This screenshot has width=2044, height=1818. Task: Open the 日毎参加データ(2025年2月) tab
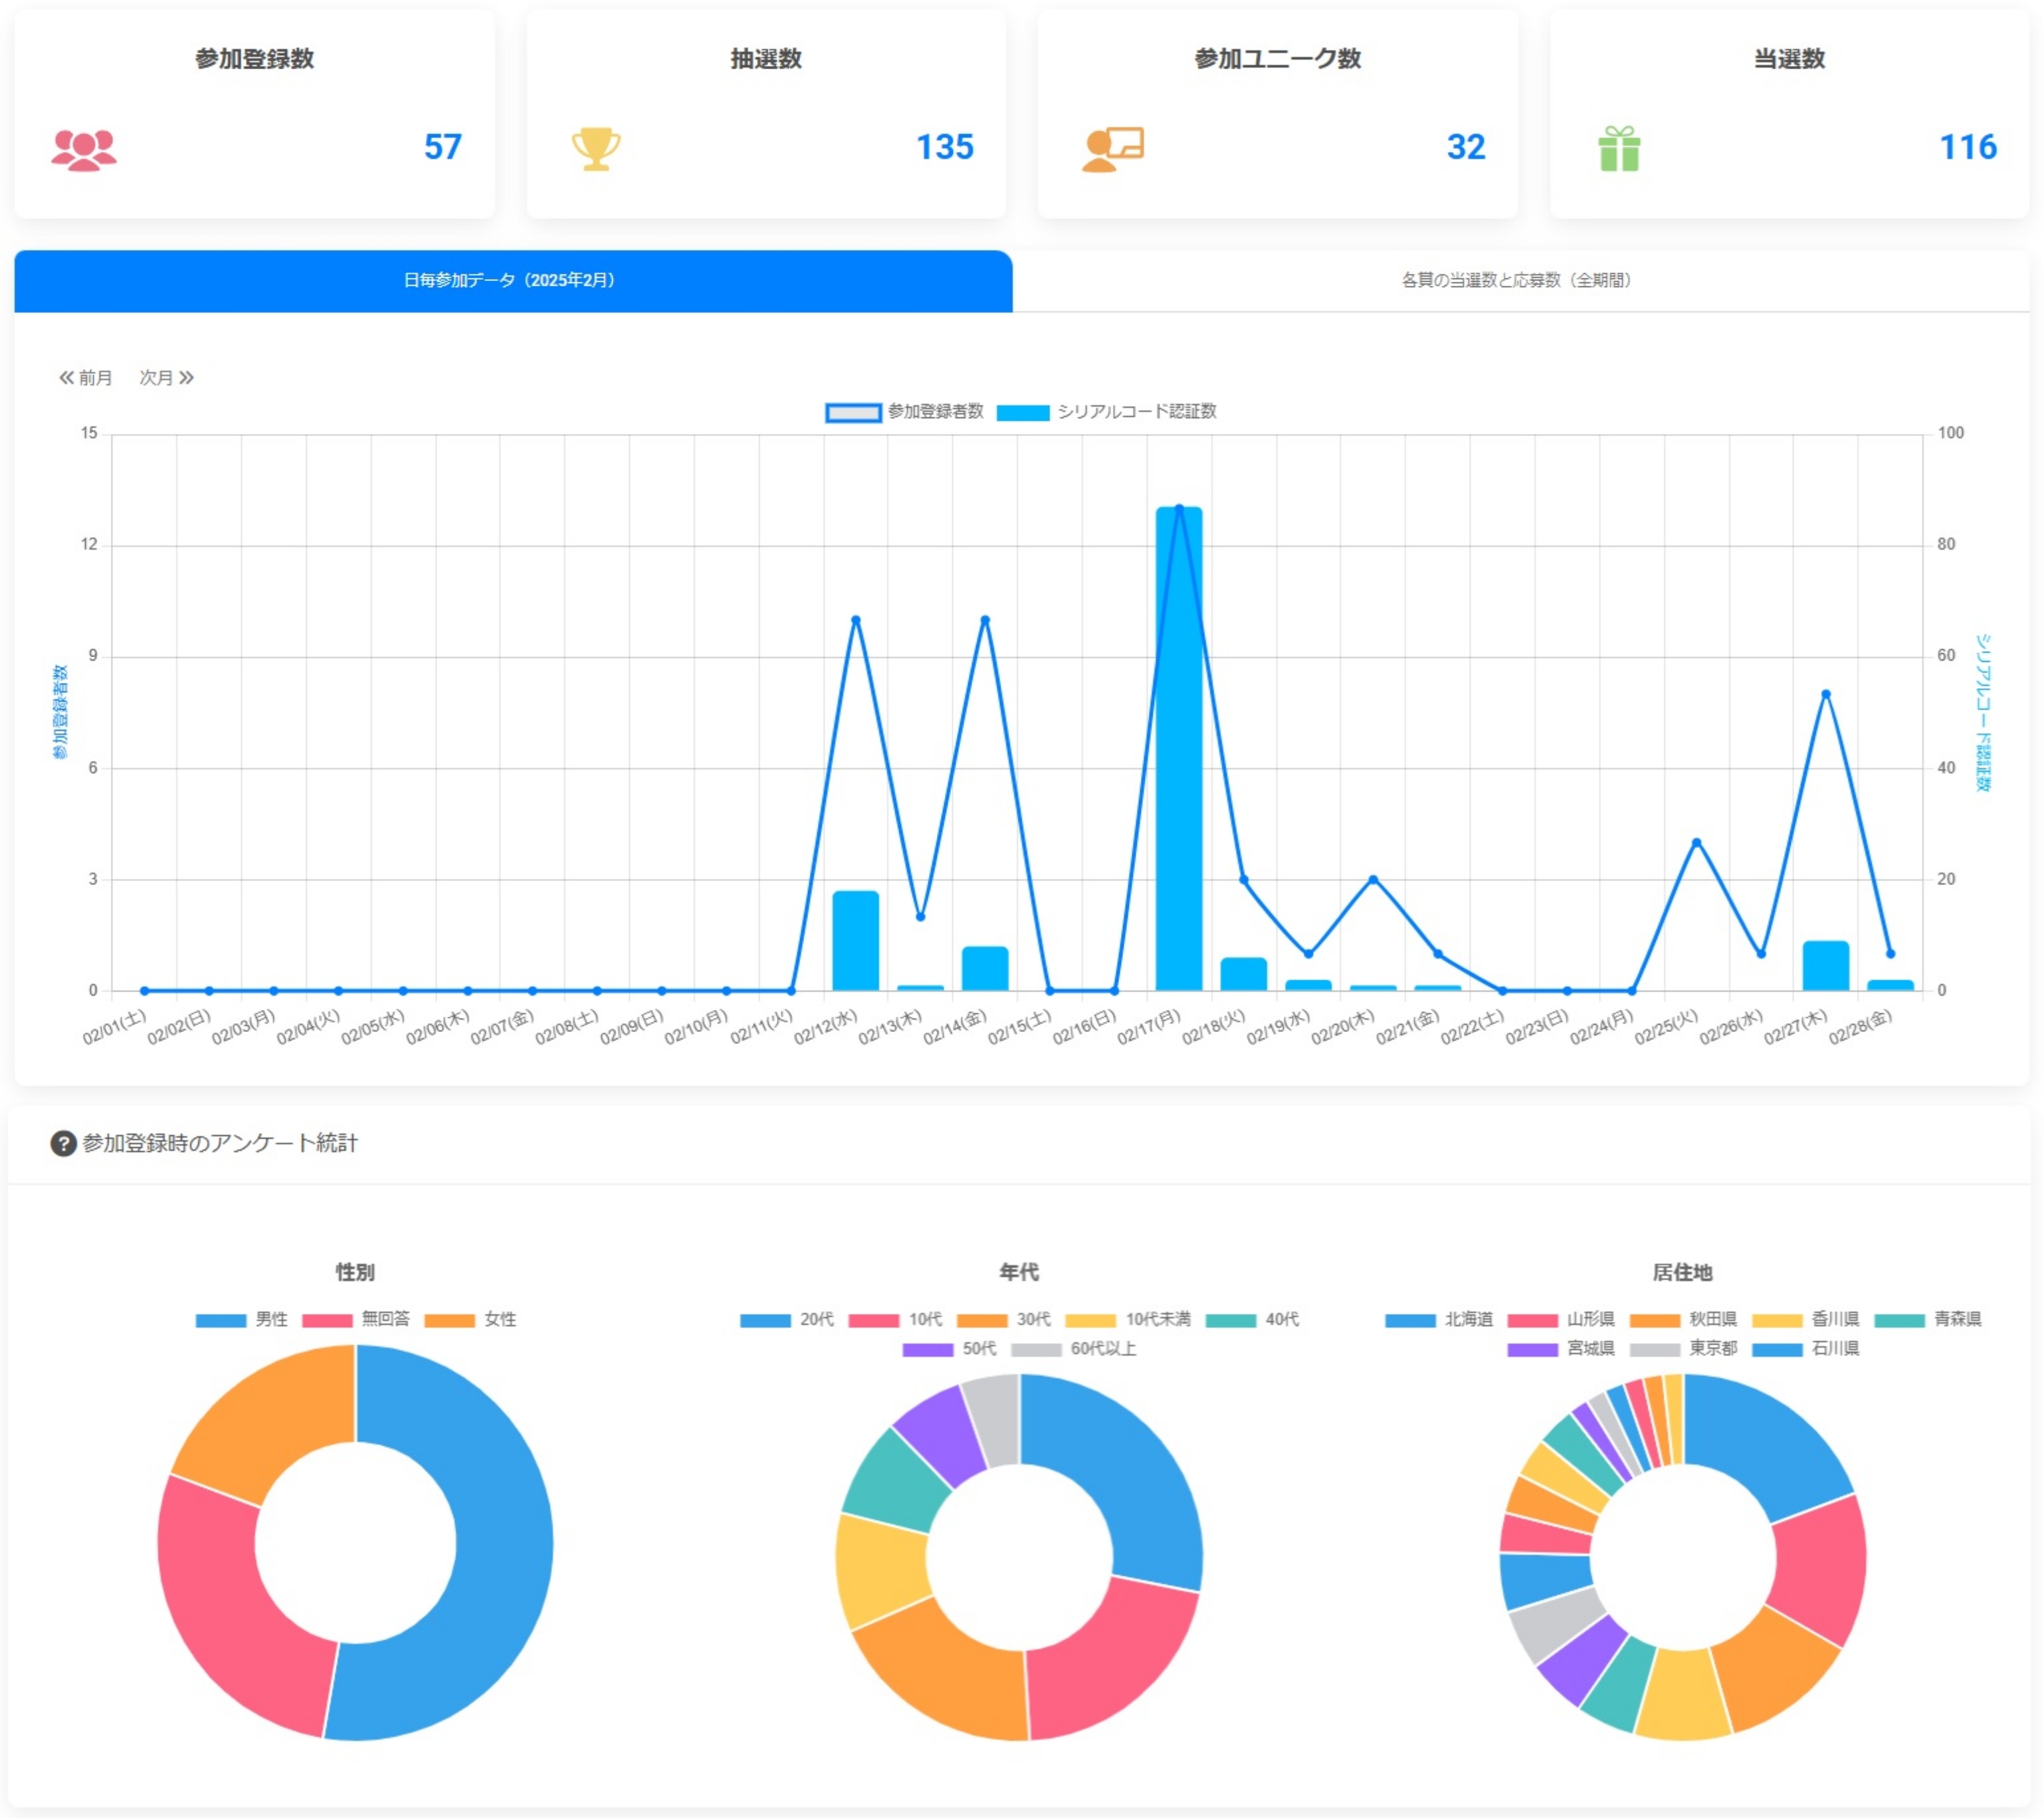coord(513,281)
